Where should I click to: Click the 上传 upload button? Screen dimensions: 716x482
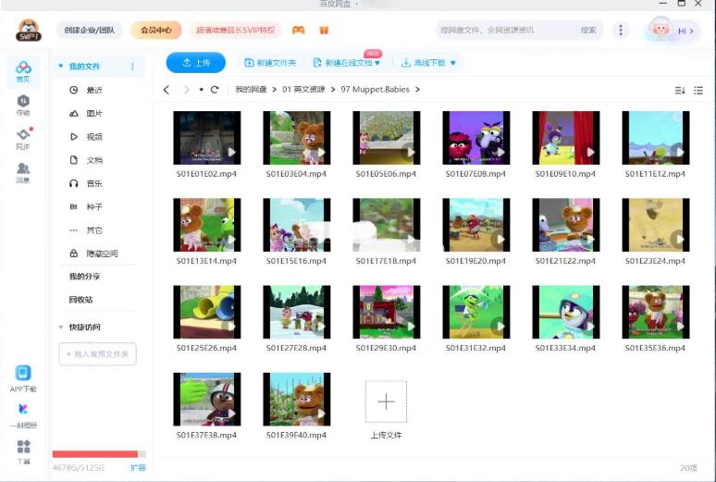(x=196, y=63)
